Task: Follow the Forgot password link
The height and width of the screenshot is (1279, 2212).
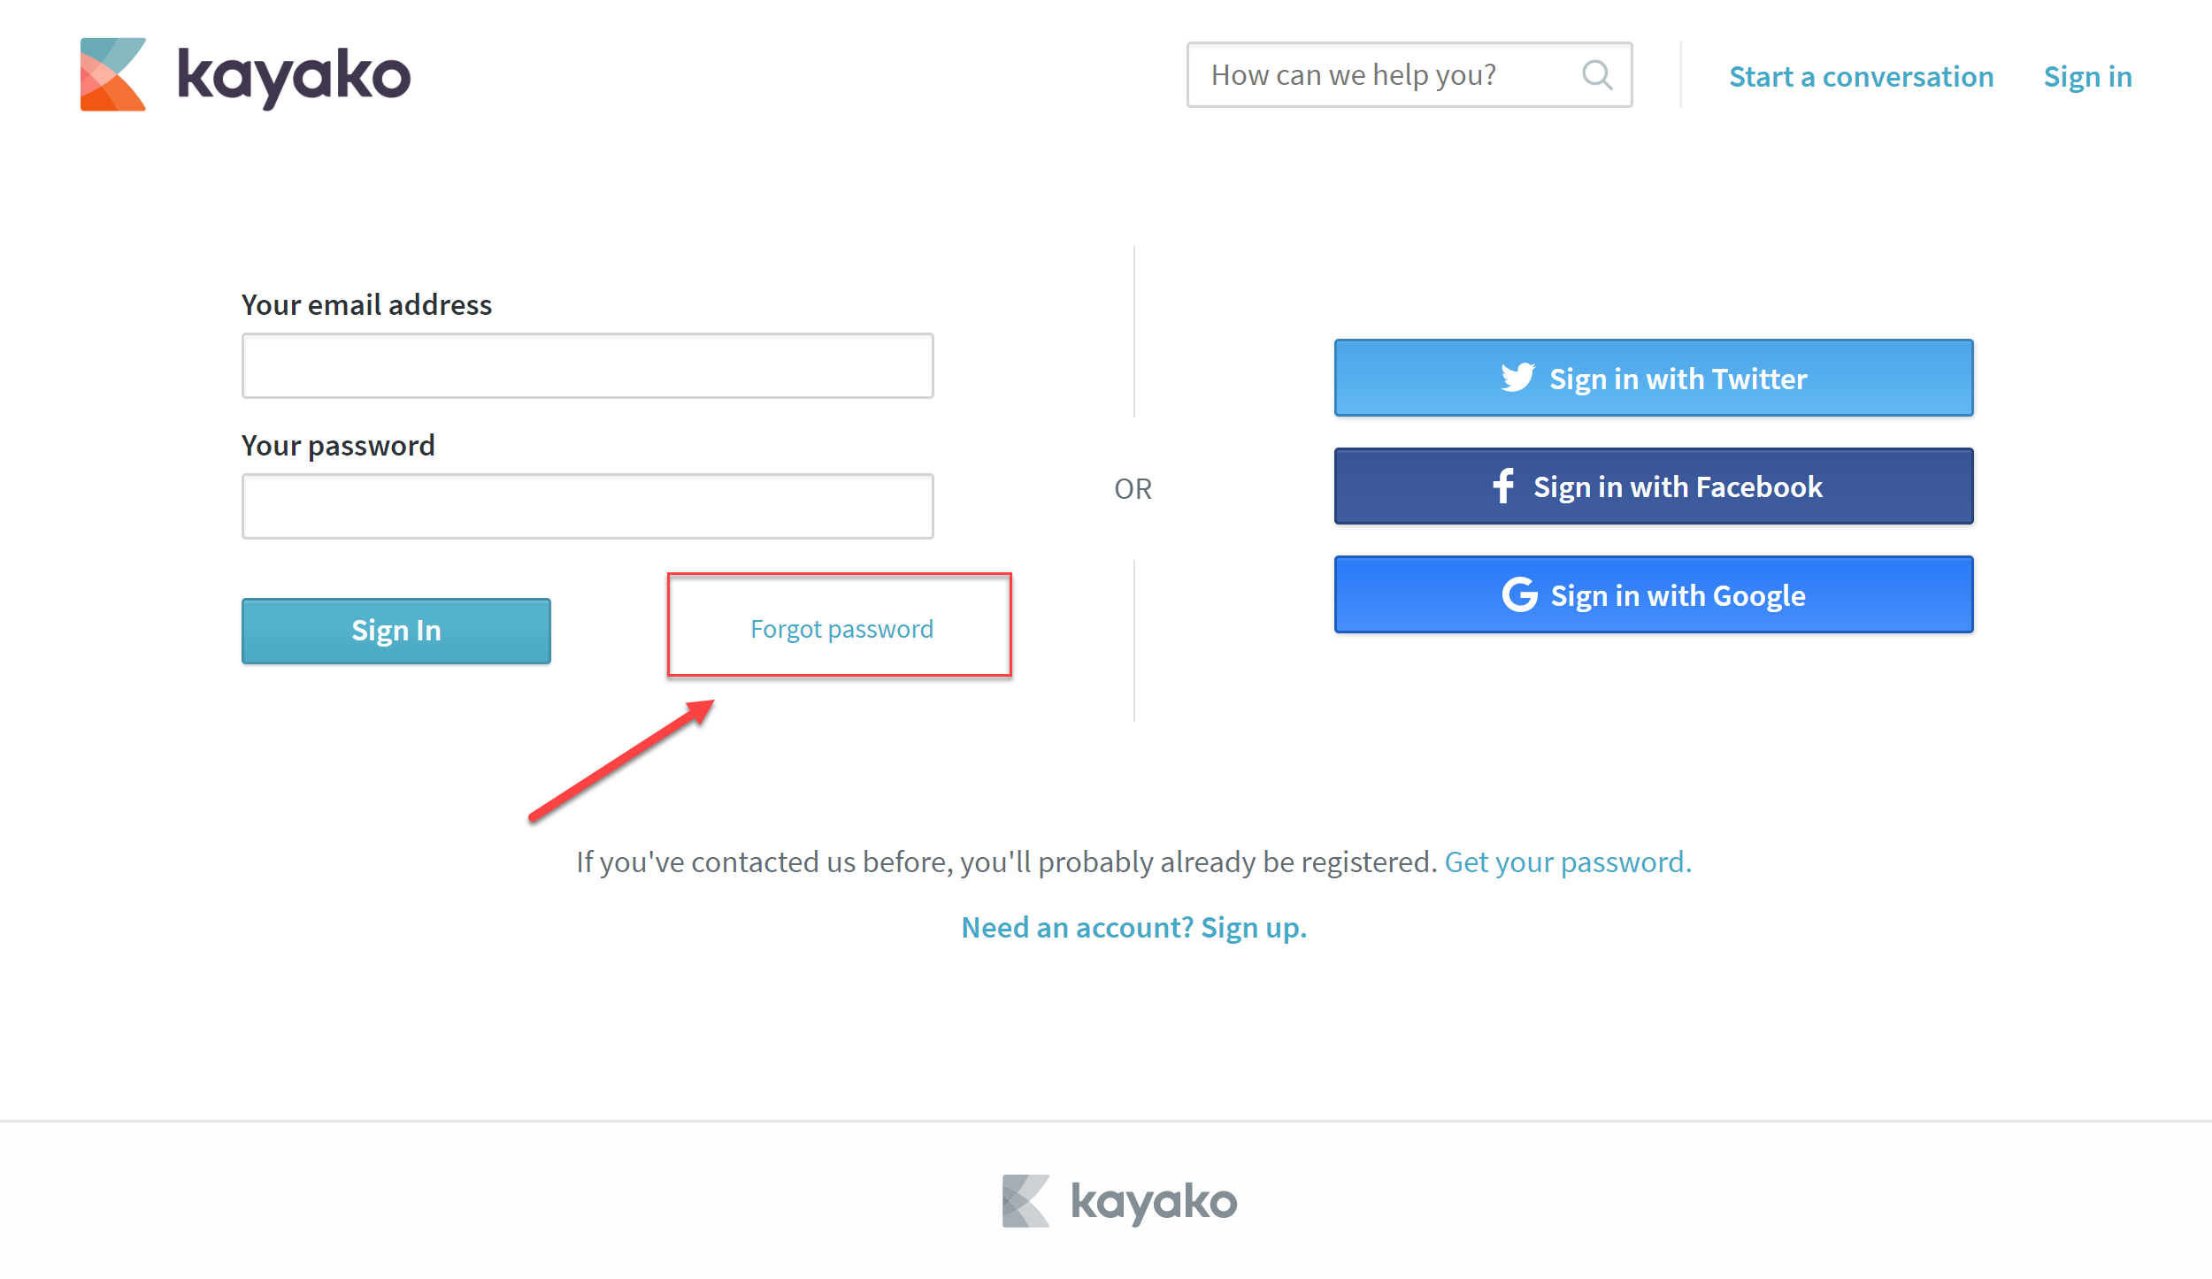Action: coord(841,629)
